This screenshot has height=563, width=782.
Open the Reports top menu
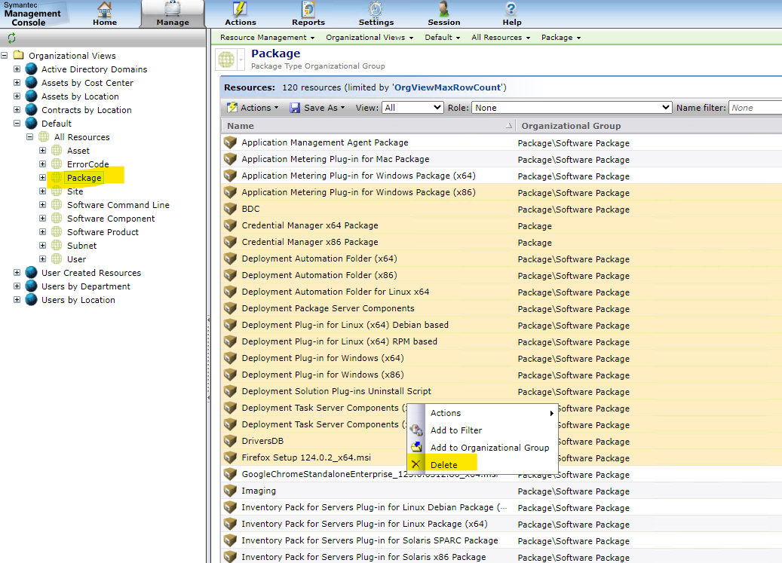click(308, 14)
